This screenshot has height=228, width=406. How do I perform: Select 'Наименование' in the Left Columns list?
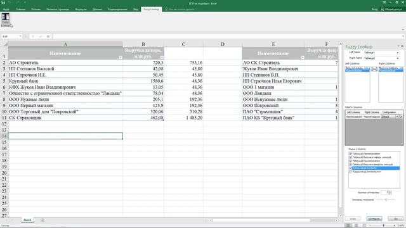(357, 70)
